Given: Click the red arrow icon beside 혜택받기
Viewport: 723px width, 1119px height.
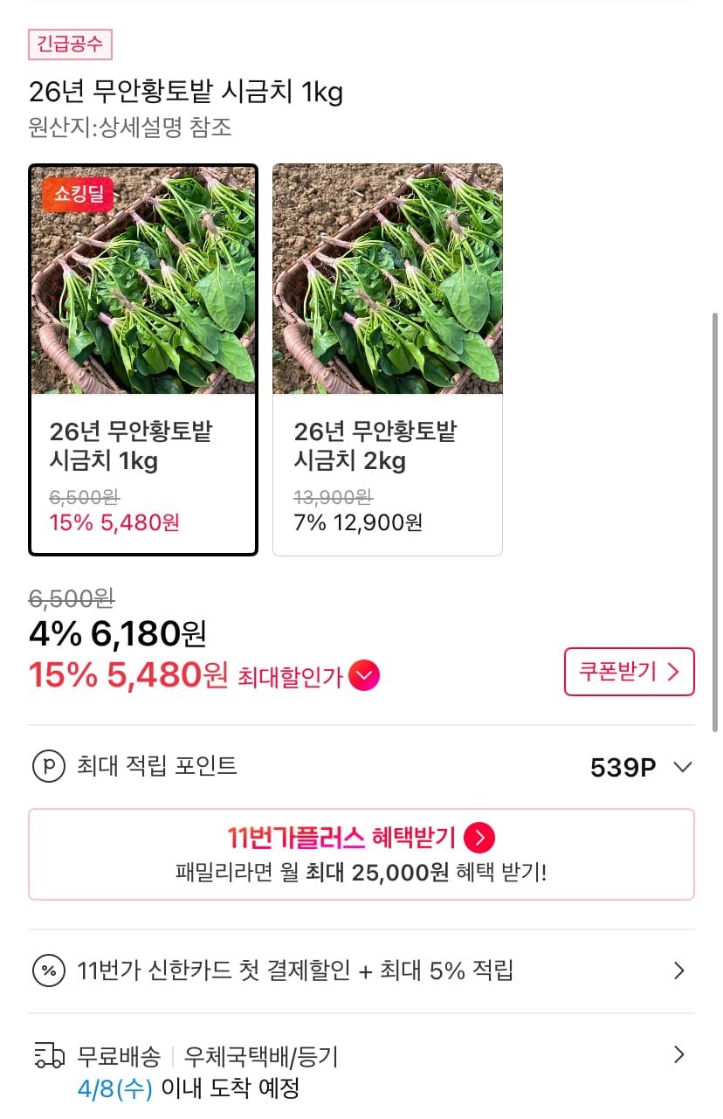Looking at the screenshot, I should pyautogui.click(x=479, y=838).
